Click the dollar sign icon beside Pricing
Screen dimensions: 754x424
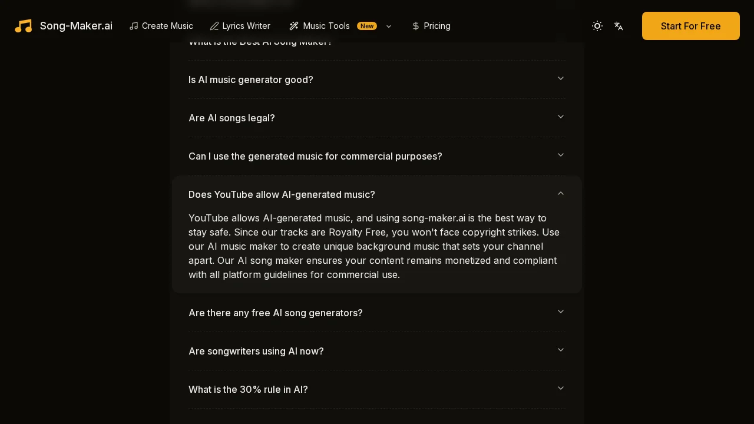coord(416,26)
